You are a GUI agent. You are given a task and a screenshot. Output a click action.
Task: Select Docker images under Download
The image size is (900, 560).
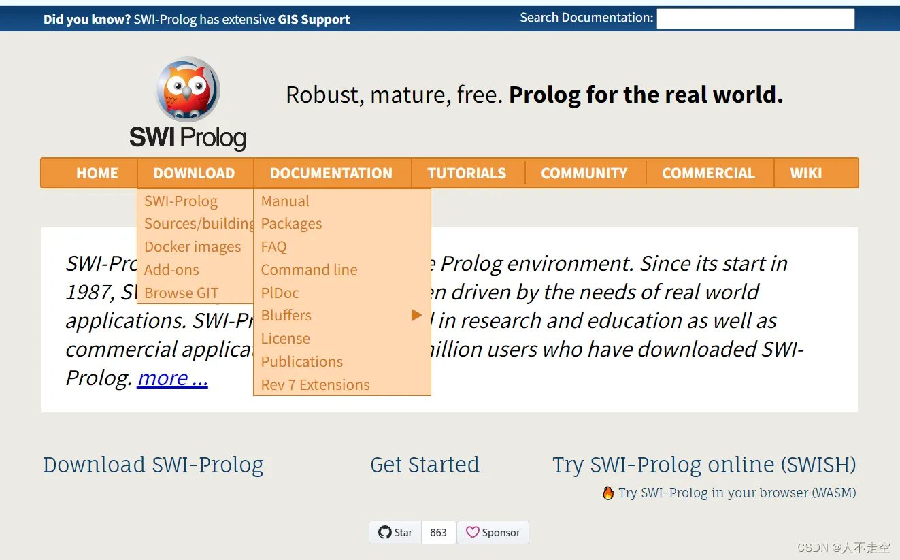[193, 246]
